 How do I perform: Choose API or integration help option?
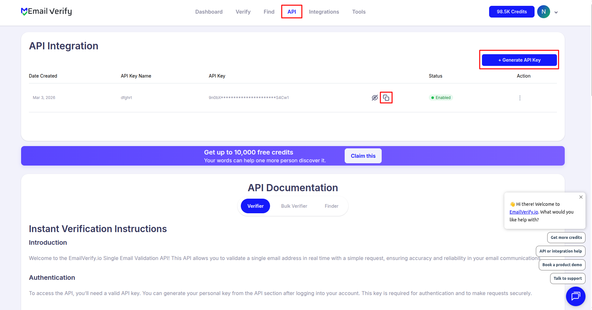(561, 251)
